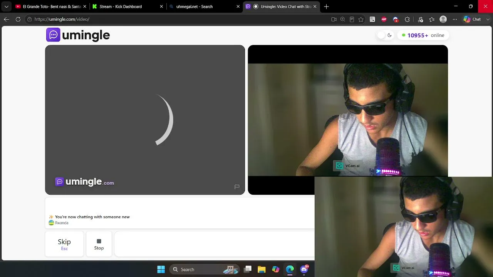Open the QR code extension icon
493x277 pixels.
(372, 19)
